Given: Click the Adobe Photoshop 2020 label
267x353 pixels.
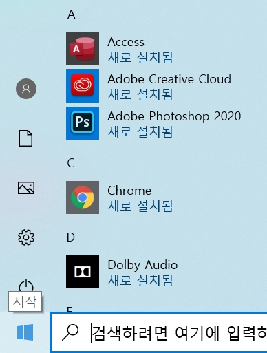Looking at the screenshot, I should point(174,116).
